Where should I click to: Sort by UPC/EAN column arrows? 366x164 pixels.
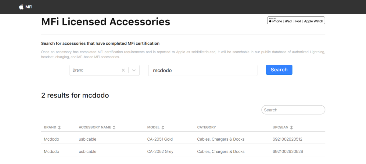(292, 128)
